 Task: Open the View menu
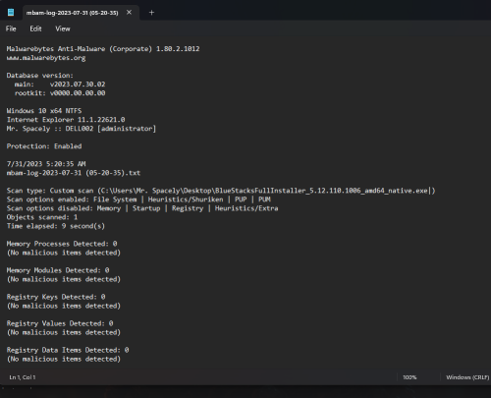coord(63,28)
